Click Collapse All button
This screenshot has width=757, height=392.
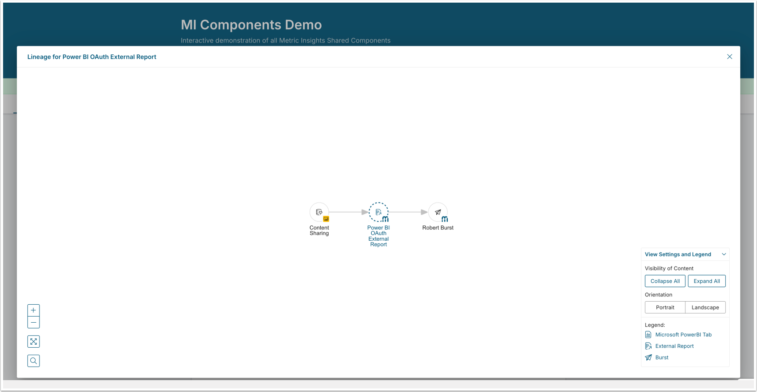(665, 281)
